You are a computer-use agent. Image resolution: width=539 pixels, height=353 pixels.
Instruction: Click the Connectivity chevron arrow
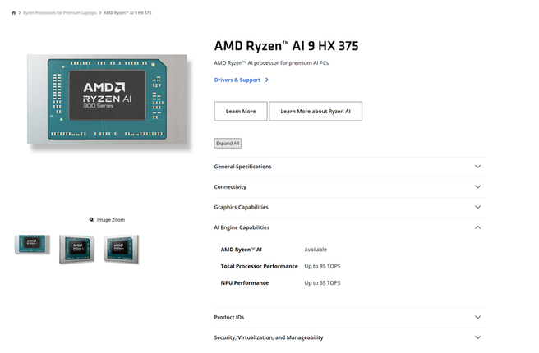(478, 187)
